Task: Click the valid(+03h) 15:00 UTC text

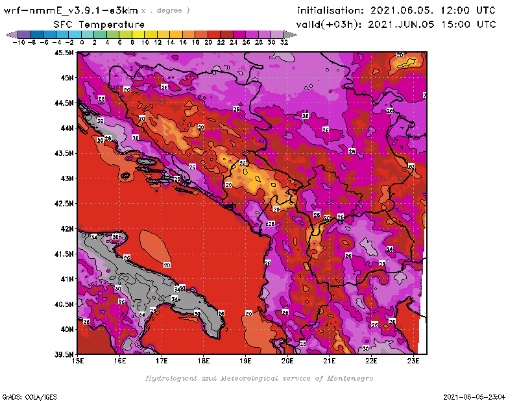Action: coord(396,25)
